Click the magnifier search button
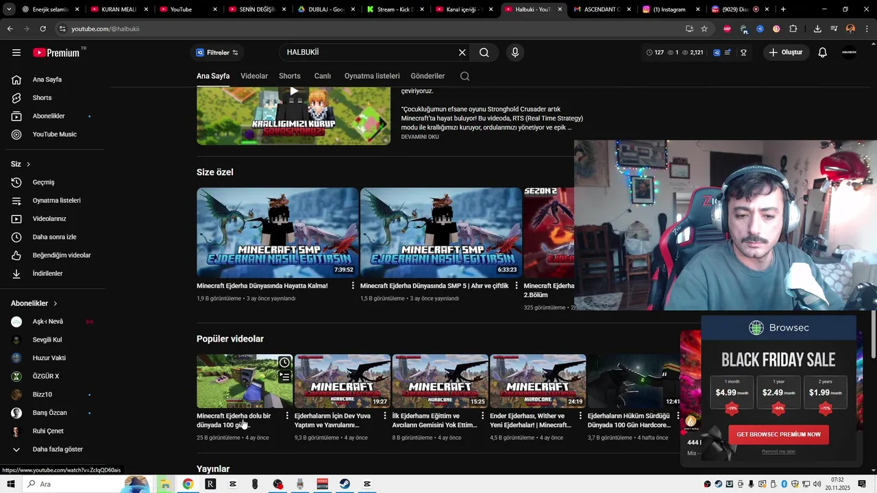Viewport: 877px width, 493px height. tap(484, 53)
